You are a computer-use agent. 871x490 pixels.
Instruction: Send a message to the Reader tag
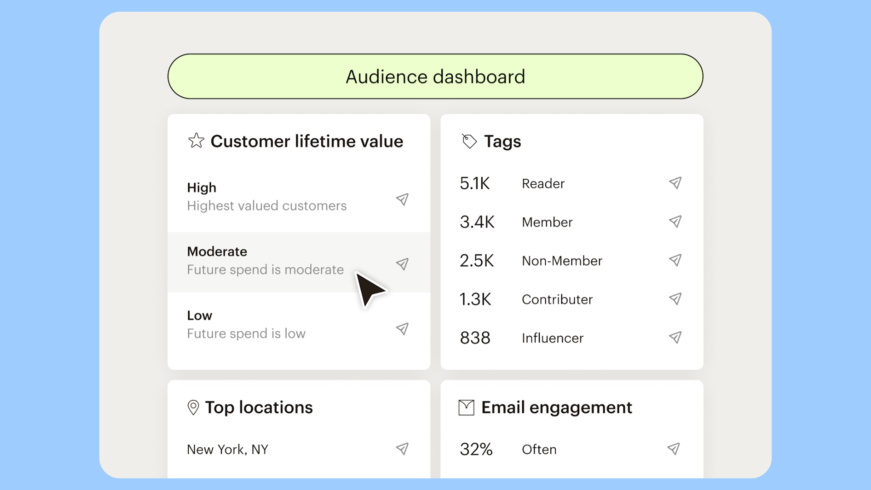click(675, 182)
